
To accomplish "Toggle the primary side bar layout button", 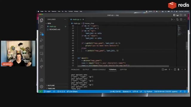I will (174, 15).
